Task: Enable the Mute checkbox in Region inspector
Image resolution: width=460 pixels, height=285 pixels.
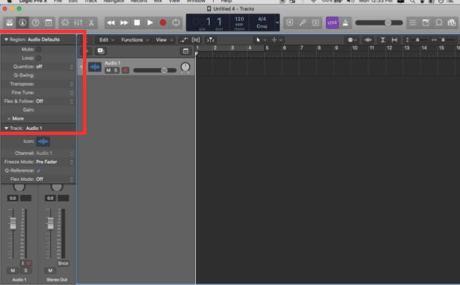Action: coord(38,49)
